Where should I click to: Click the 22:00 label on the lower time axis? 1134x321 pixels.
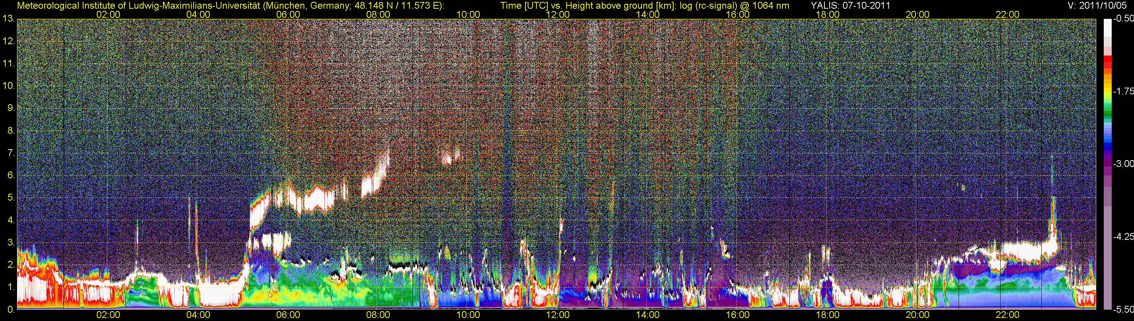tap(1008, 315)
